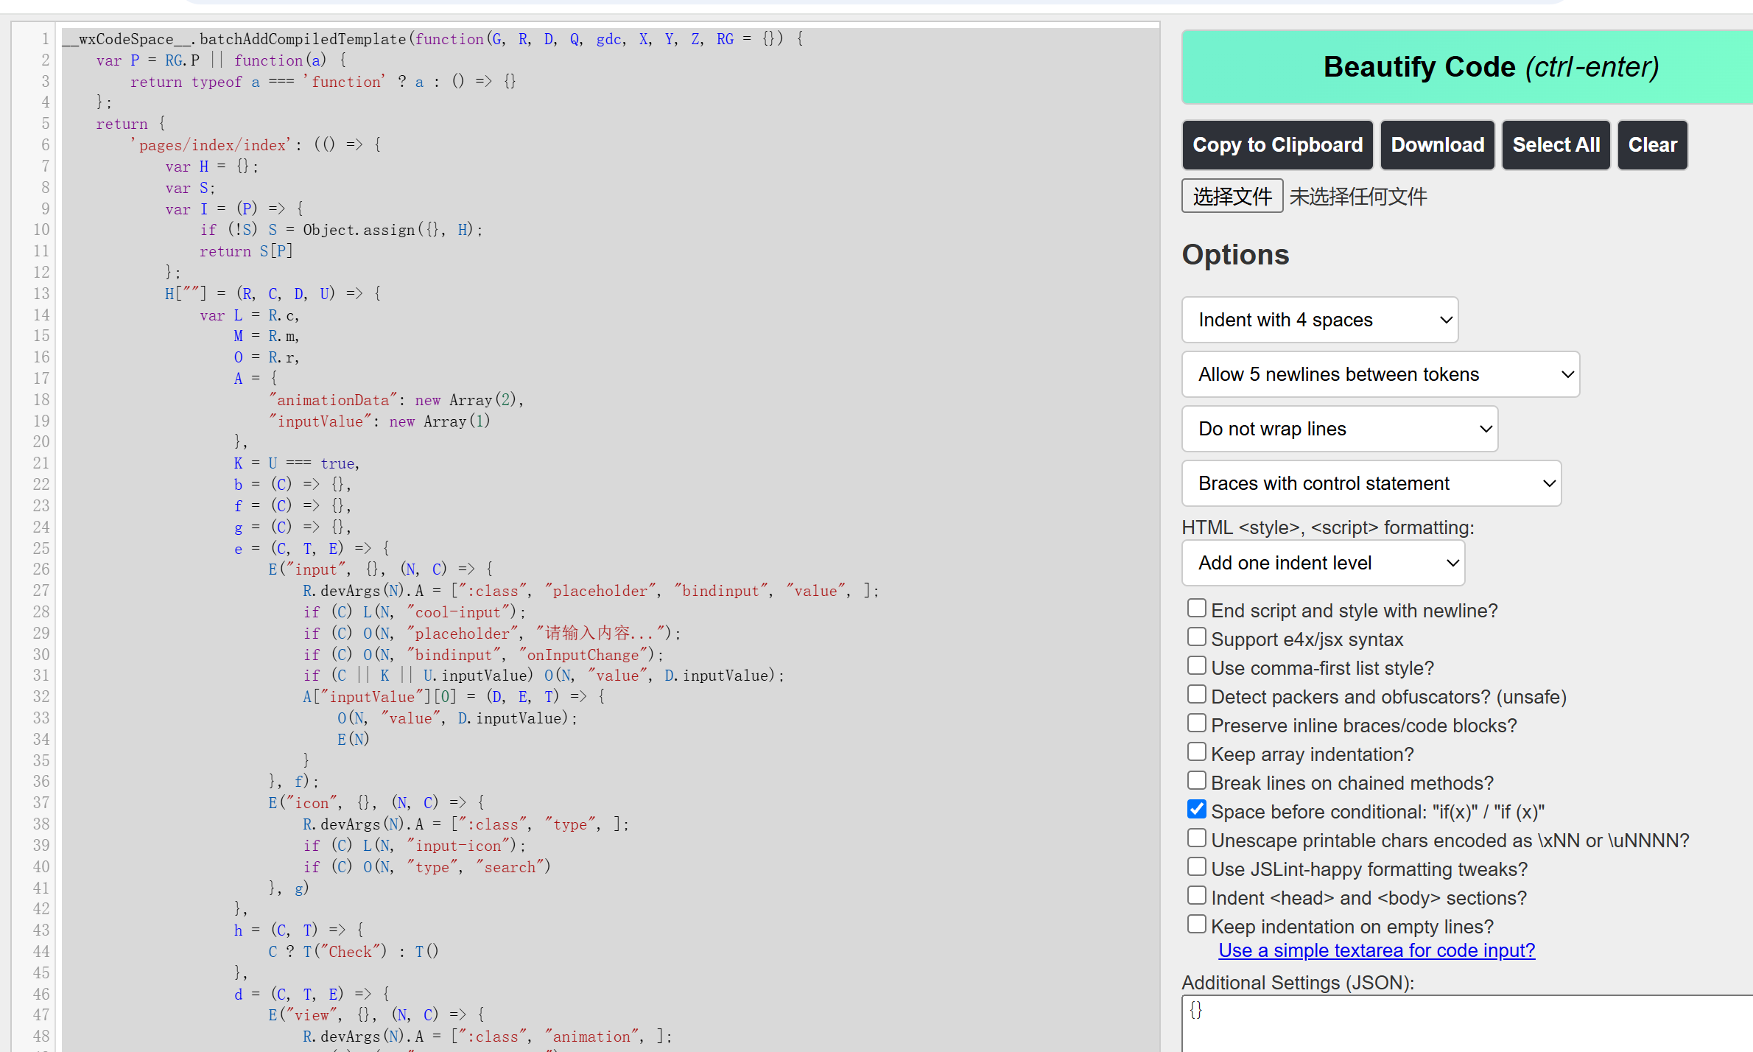
Task: Open 'Use a simple textarea for code input' link
Action: click(1376, 950)
